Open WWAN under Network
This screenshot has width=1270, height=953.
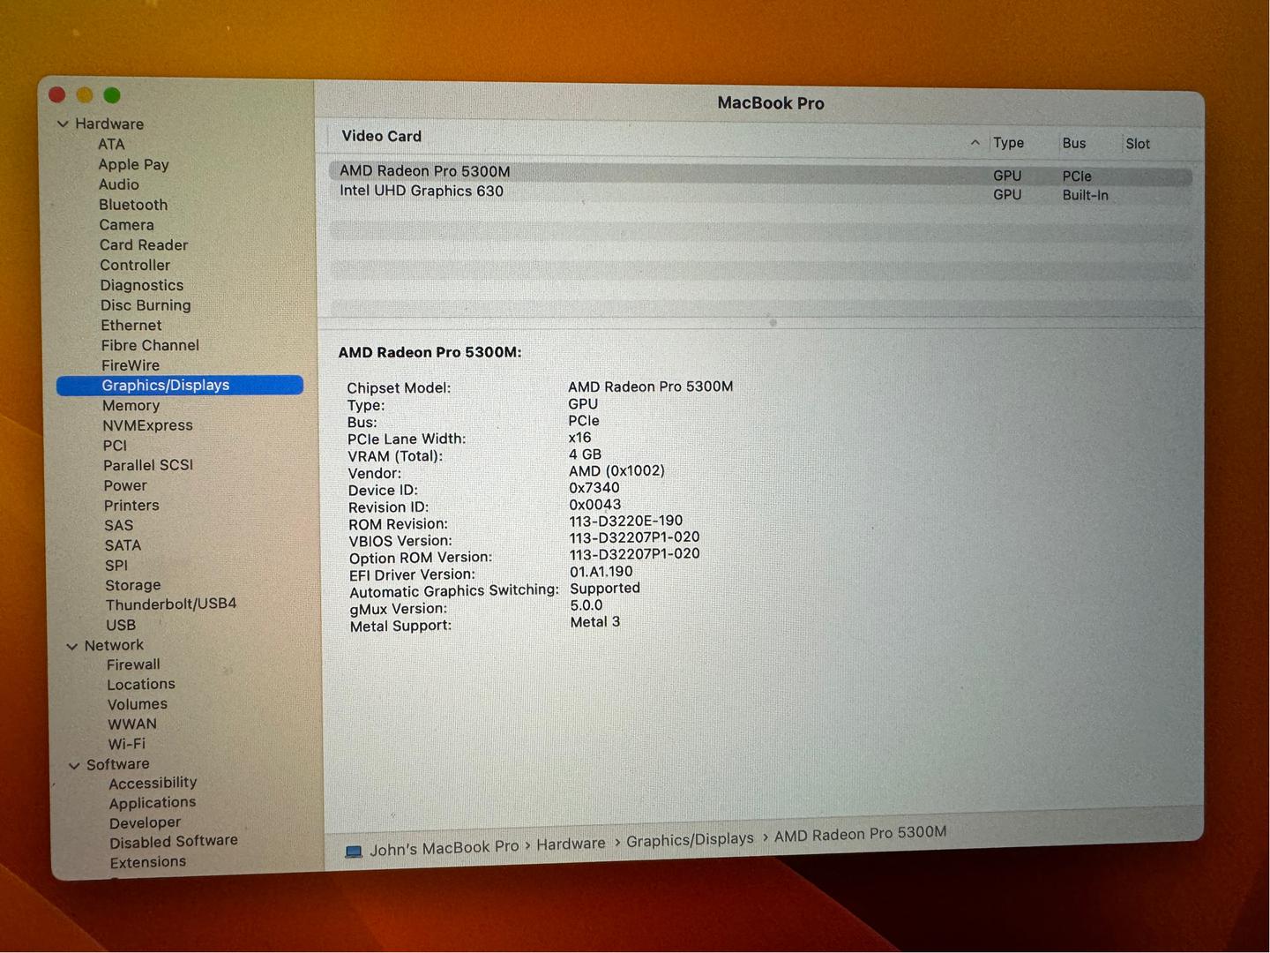132,724
